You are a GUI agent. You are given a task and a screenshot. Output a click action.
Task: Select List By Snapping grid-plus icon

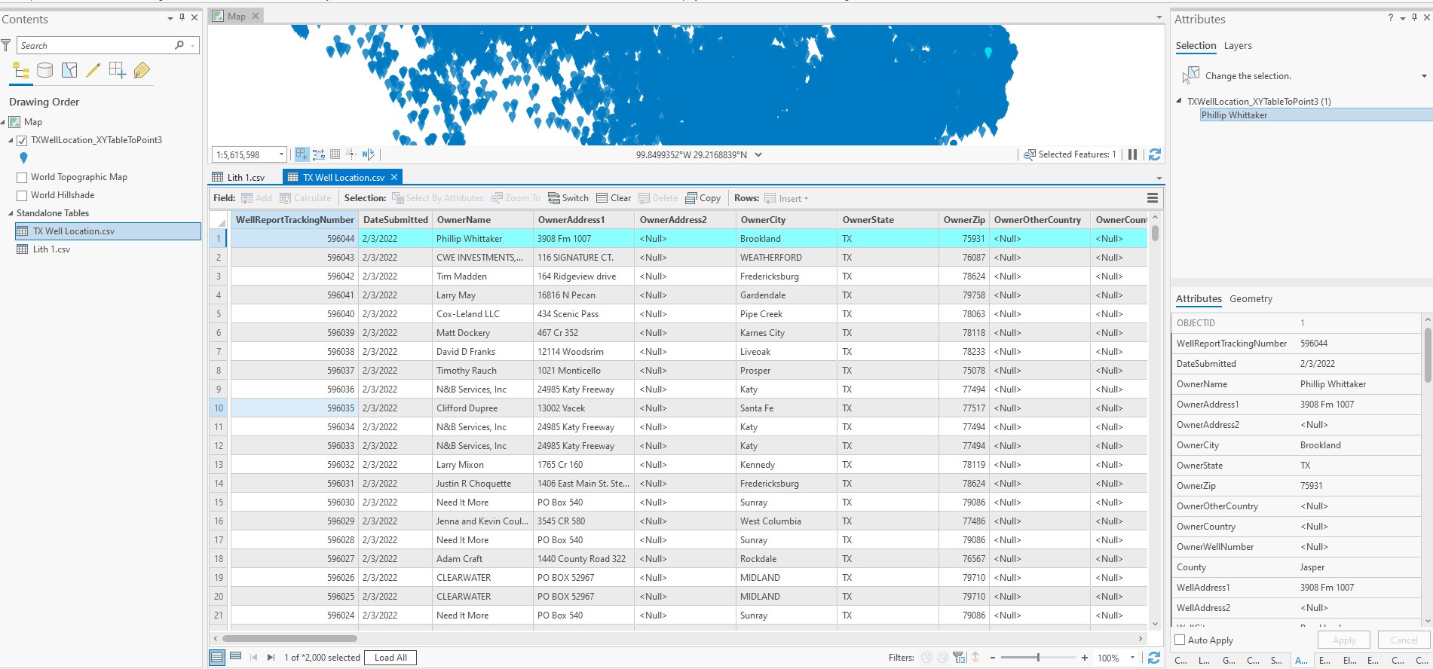click(x=118, y=71)
